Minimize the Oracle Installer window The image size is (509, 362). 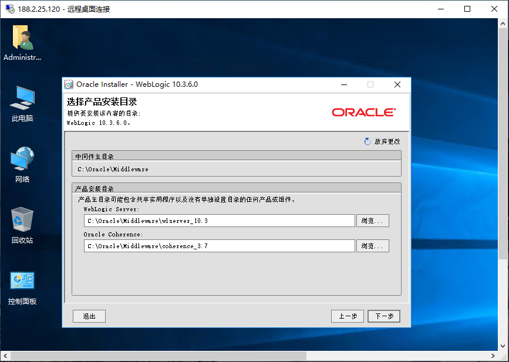pos(344,84)
